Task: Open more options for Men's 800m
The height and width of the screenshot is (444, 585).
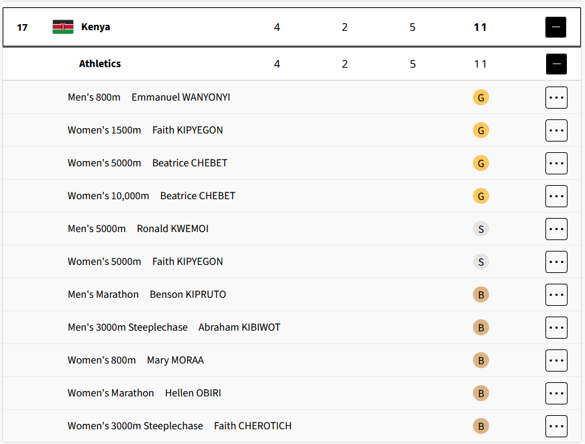Action: [x=556, y=97]
